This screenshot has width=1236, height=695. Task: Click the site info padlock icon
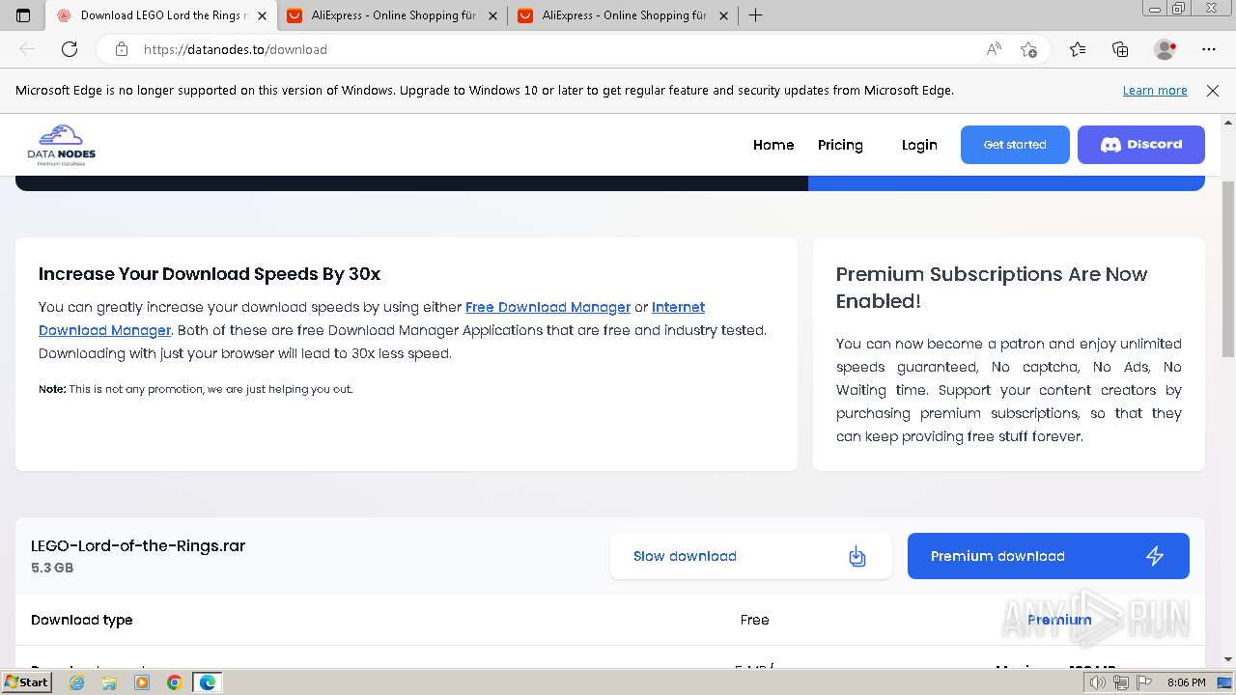coord(121,49)
